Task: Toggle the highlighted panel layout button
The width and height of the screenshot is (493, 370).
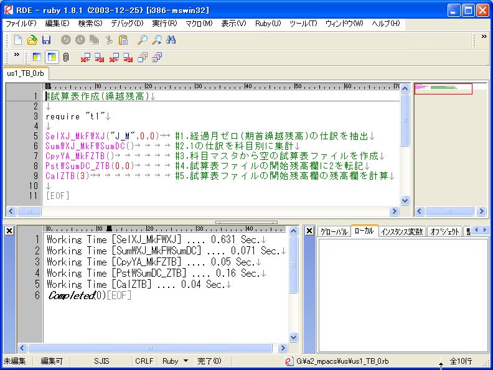Action: coord(52,57)
